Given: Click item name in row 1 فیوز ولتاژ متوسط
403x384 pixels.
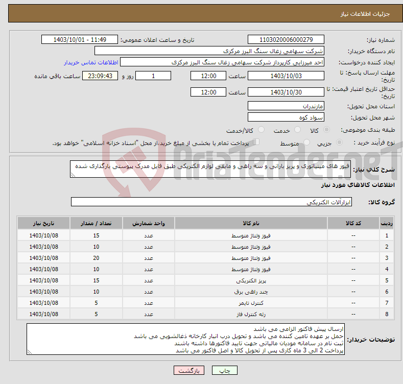Looking at the screenshot, I should click(x=251, y=235).
